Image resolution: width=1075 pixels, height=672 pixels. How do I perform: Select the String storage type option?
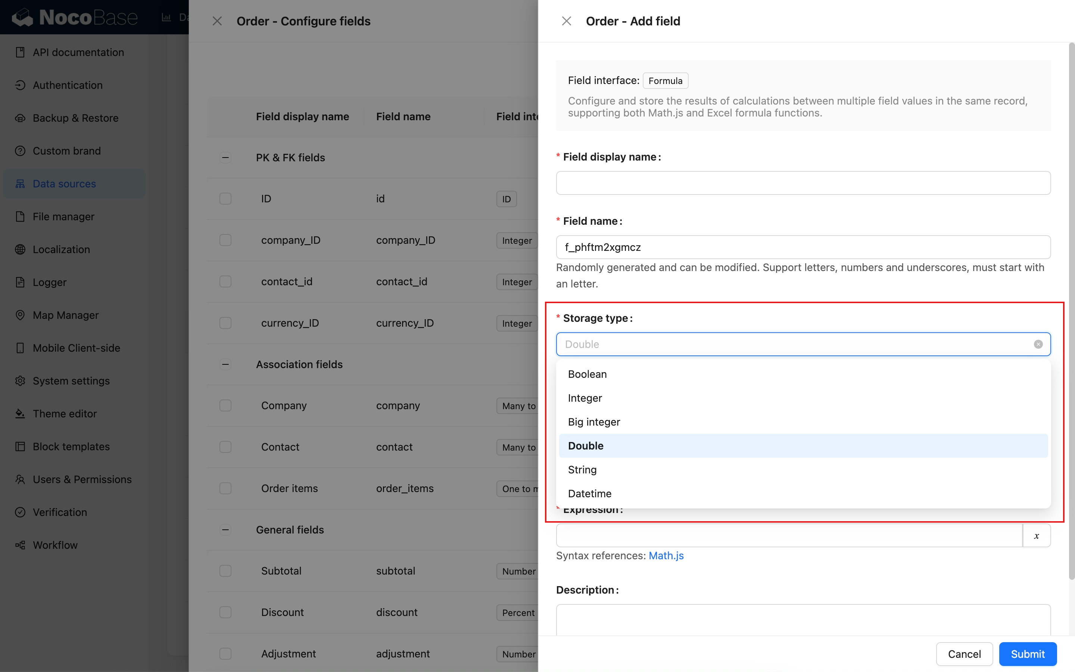582,469
